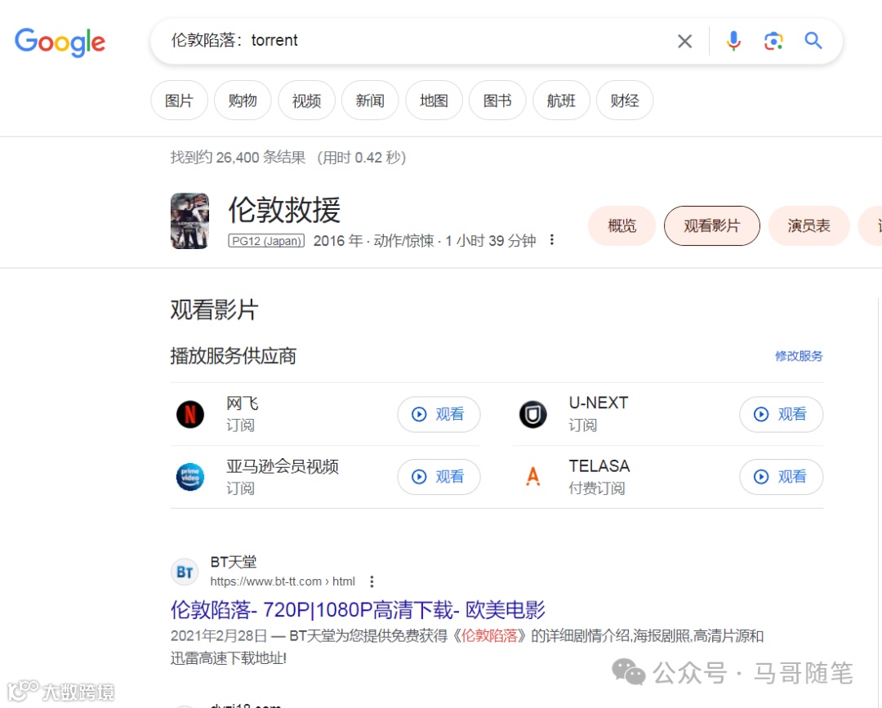Watch on U-NEXT button
Screen dimensions: 882x708
coord(781,415)
